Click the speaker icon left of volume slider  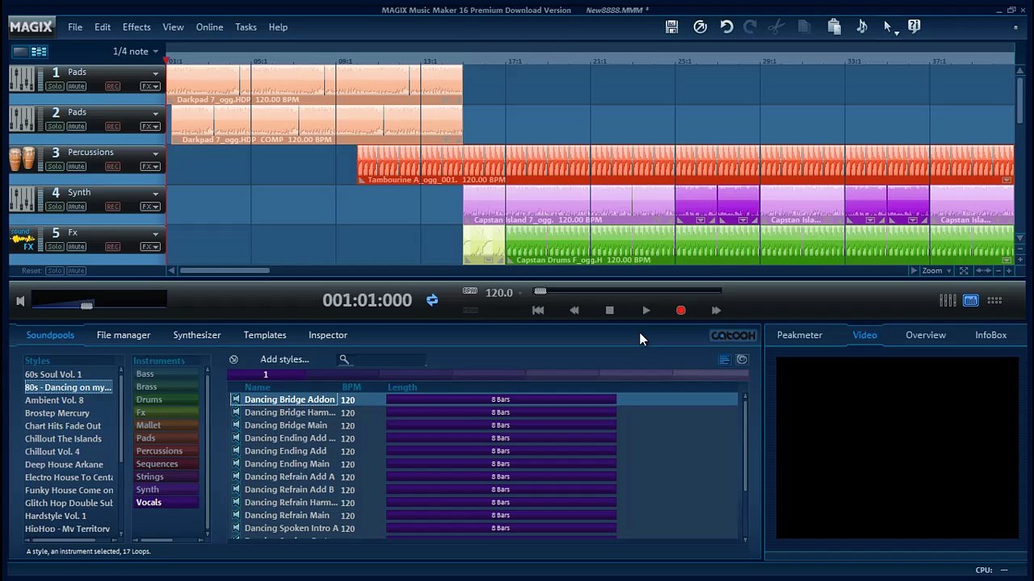pyautogui.click(x=20, y=301)
